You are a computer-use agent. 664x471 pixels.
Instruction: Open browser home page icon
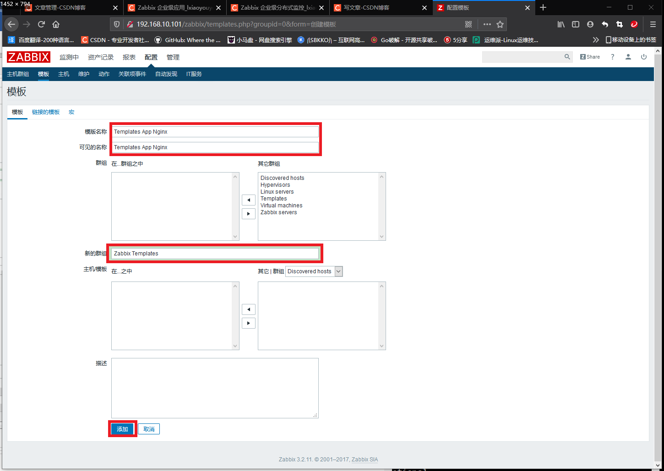click(x=56, y=24)
